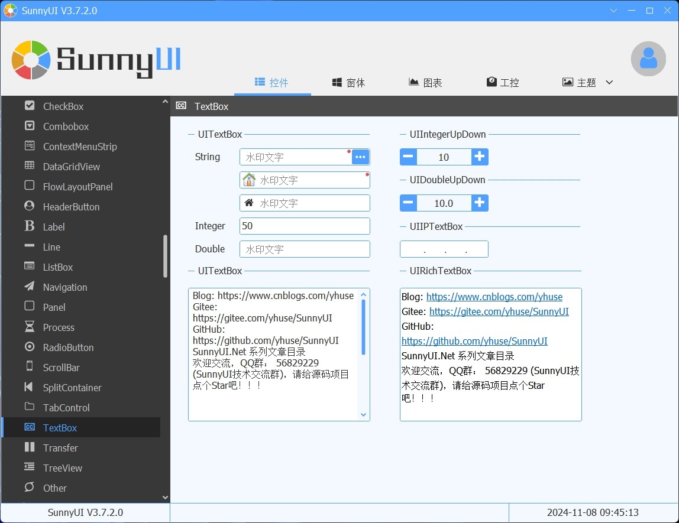Click the Process hourglass icon
Image resolution: width=679 pixels, height=523 pixels.
(30, 327)
